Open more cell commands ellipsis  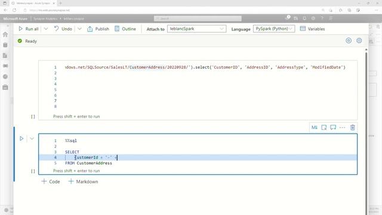(342, 127)
